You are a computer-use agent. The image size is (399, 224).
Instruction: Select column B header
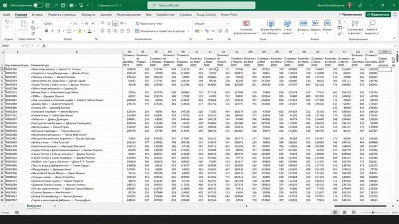tap(76, 52)
